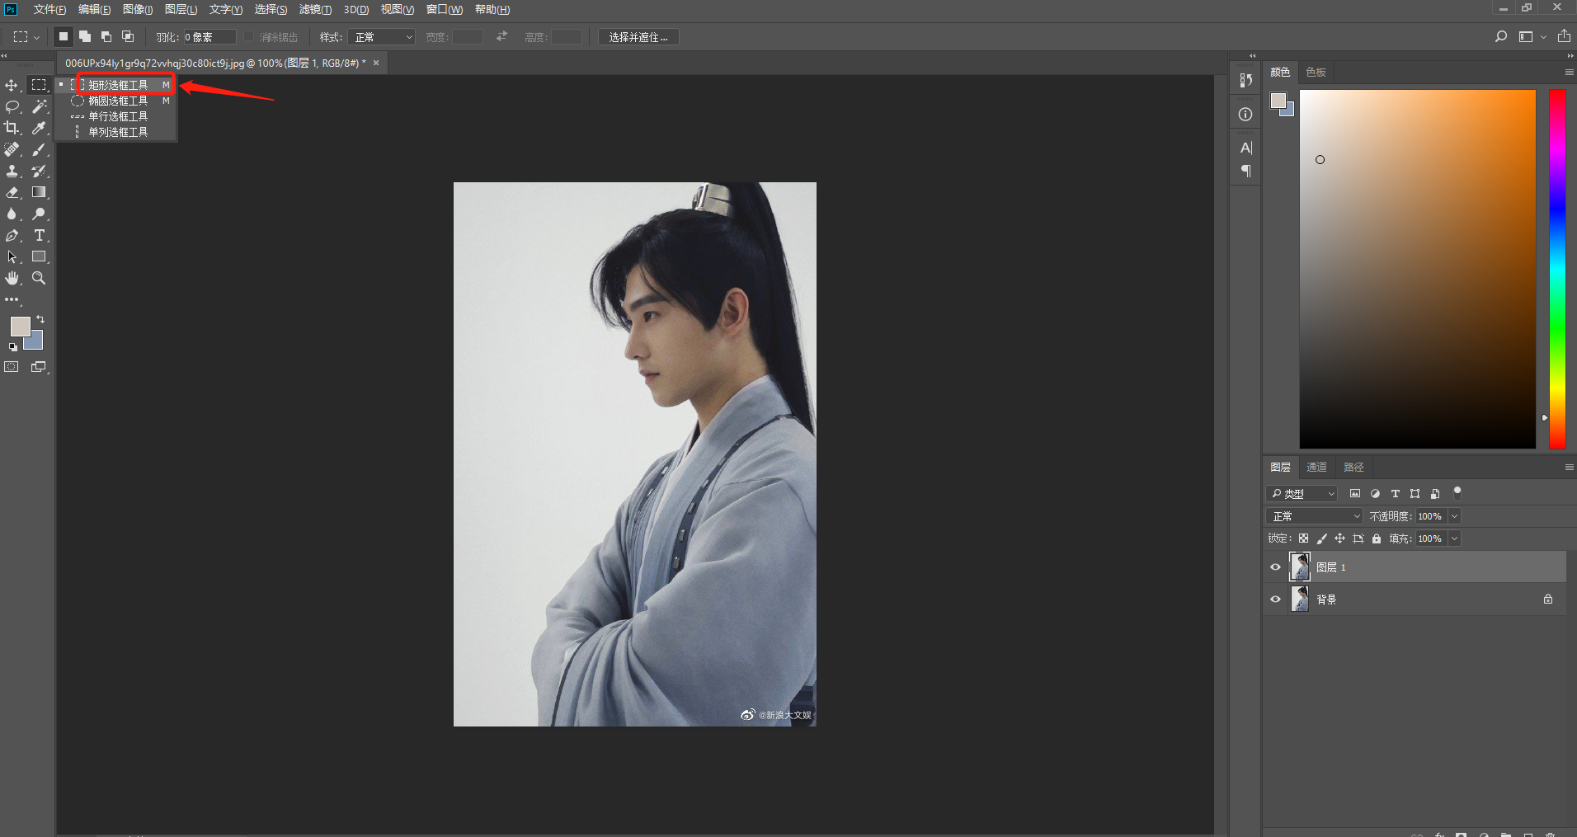This screenshot has width=1577, height=837.
Task: Select the Brush tool
Action: 39,149
